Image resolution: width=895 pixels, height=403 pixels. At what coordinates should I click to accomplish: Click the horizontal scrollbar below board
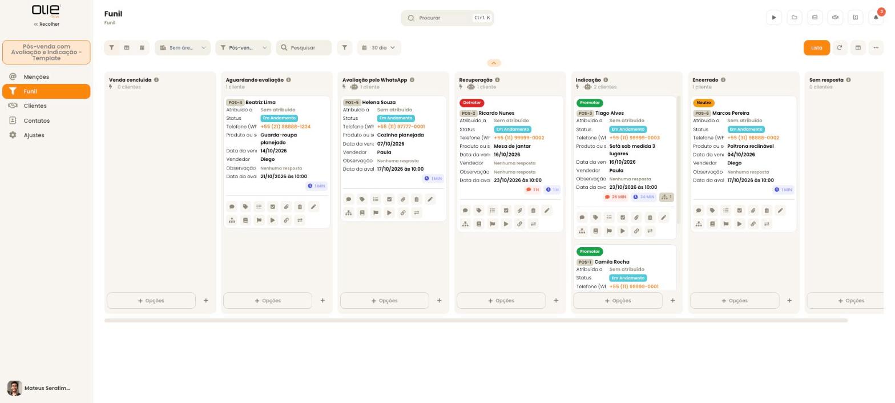click(476, 321)
